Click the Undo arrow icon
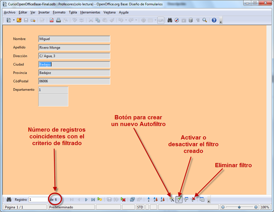Screen dimensions: 274x212 (x=121, y=20)
